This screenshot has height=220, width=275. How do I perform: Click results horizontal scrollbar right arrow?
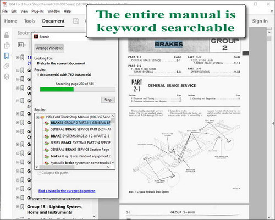[x=108, y=167]
